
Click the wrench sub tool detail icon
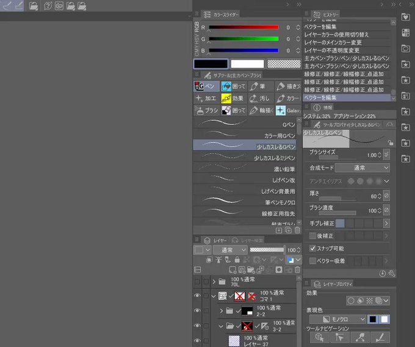391,273
